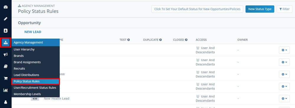The height and width of the screenshot is (108, 295).
Task: Select Agency Management menu header
Action: tap(36, 42)
